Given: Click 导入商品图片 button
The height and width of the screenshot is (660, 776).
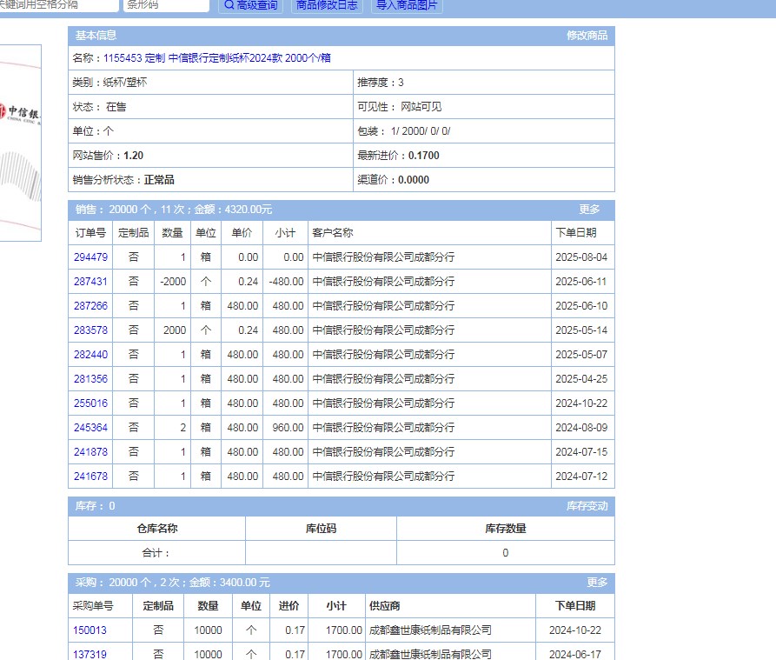Looking at the screenshot, I should coord(407,5).
